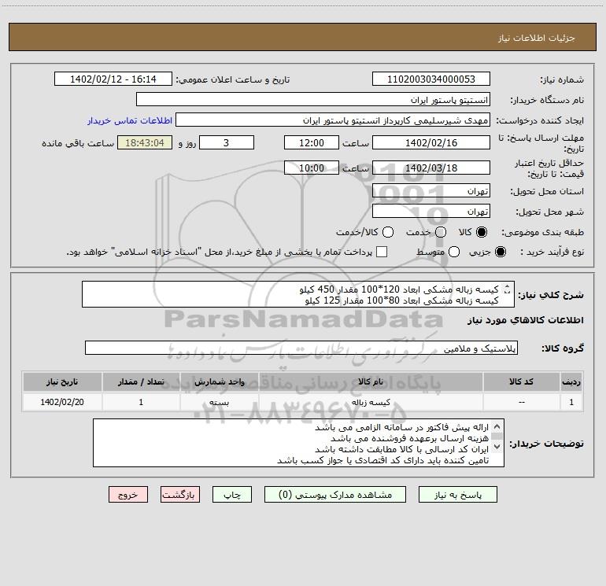Click the واحد شمارش column header
This screenshot has height=586, width=606.
pyautogui.click(x=219, y=381)
